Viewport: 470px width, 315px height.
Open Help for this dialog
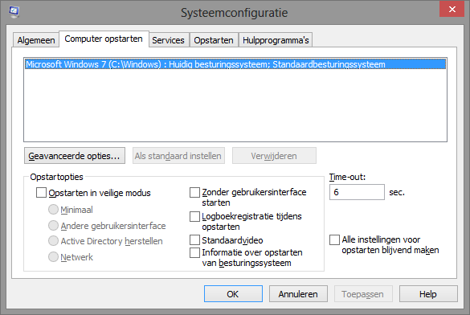click(428, 294)
